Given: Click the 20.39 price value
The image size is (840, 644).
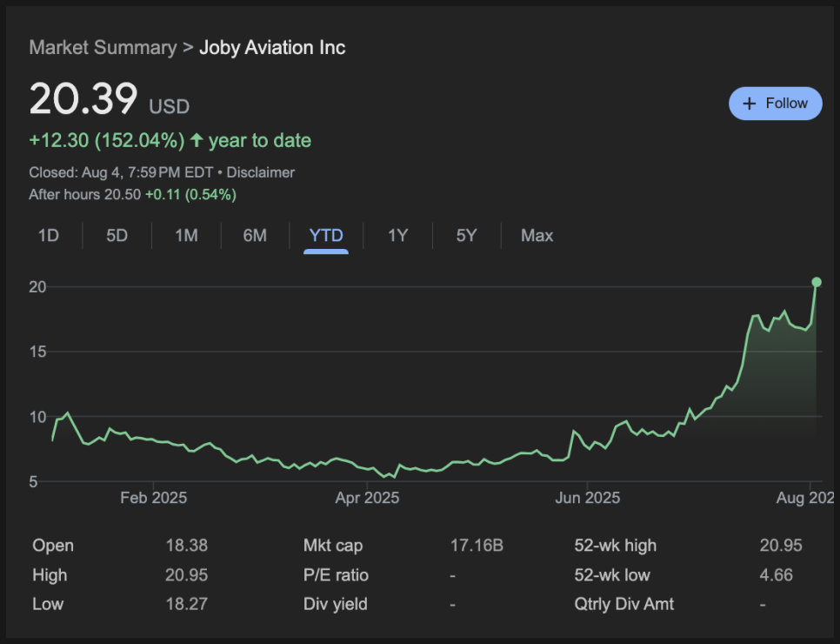Looking at the screenshot, I should click(83, 98).
